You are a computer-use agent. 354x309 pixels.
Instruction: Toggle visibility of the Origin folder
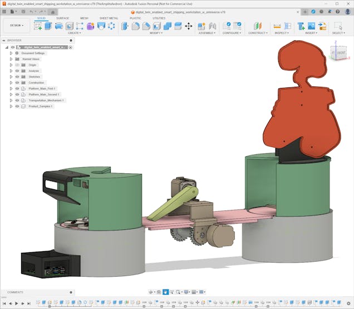[17, 65]
